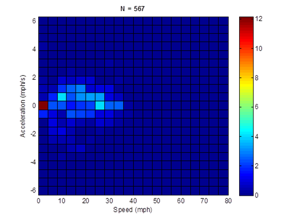Click the color scale bar
Screen dimensions: 293x219
pos(246,106)
